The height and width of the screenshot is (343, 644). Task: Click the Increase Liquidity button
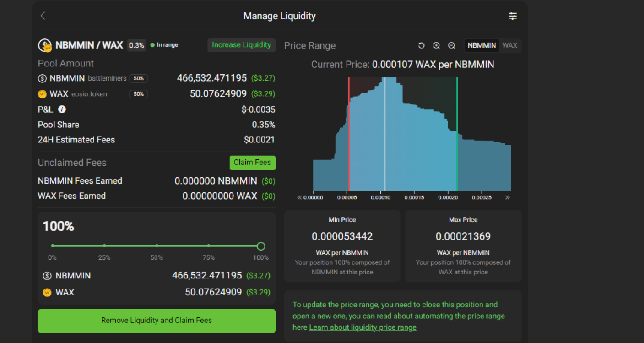[241, 45]
